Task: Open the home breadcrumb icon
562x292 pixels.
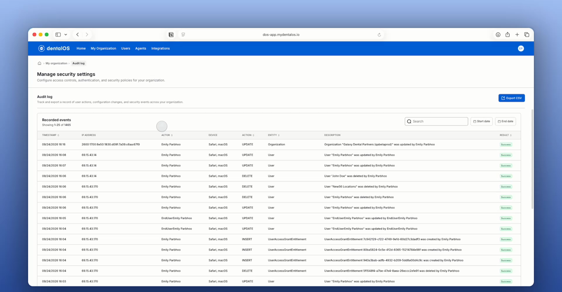Action: tap(39, 63)
